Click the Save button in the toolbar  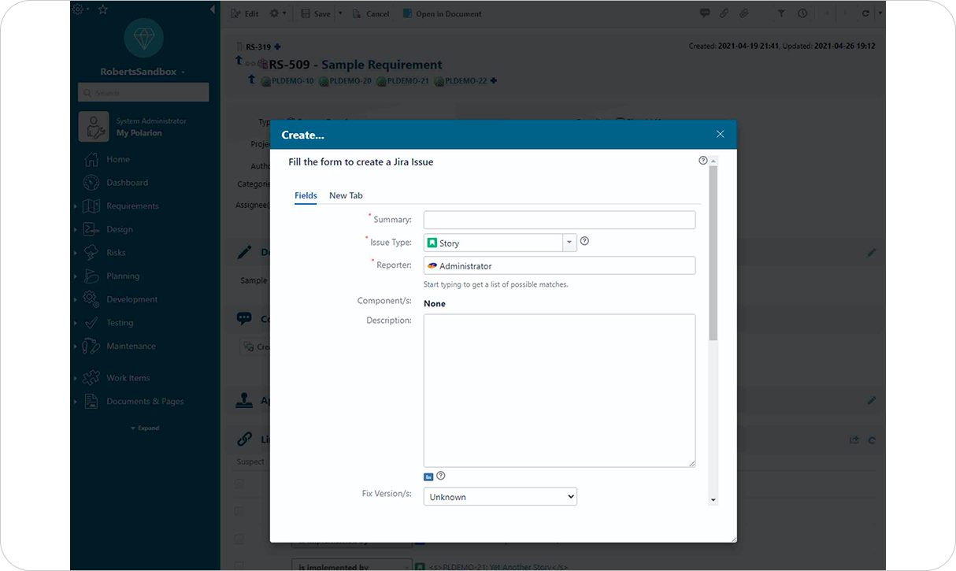316,13
